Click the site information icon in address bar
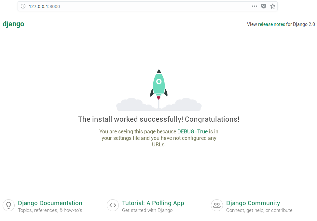This screenshot has width=317, height=221. [x=23, y=6]
